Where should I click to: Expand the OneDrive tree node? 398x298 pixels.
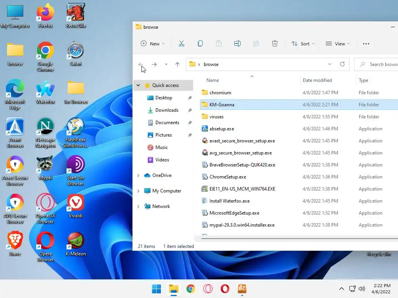coord(138,175)
